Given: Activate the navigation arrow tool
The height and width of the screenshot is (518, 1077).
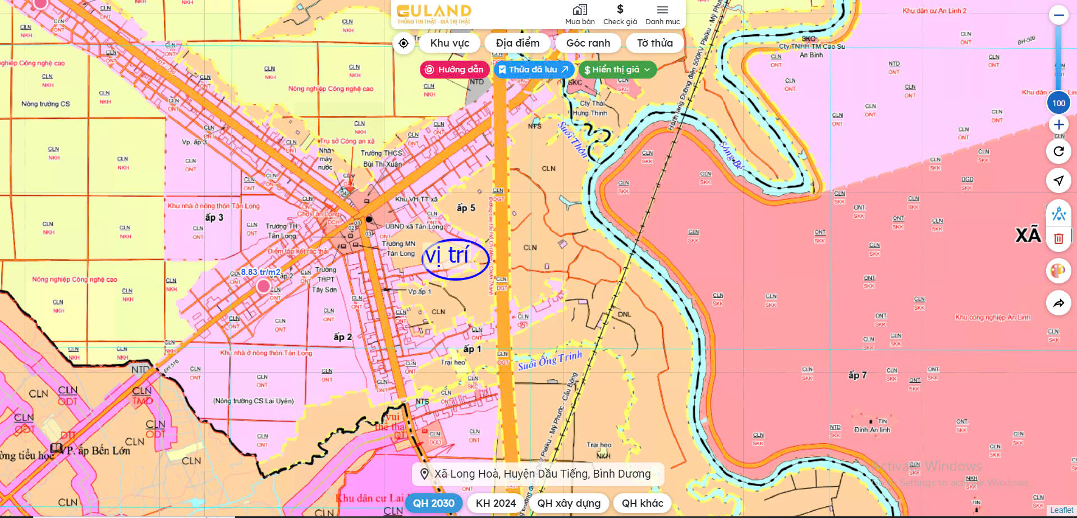Looking at the screenshot, I should [x=1058, y=180].
